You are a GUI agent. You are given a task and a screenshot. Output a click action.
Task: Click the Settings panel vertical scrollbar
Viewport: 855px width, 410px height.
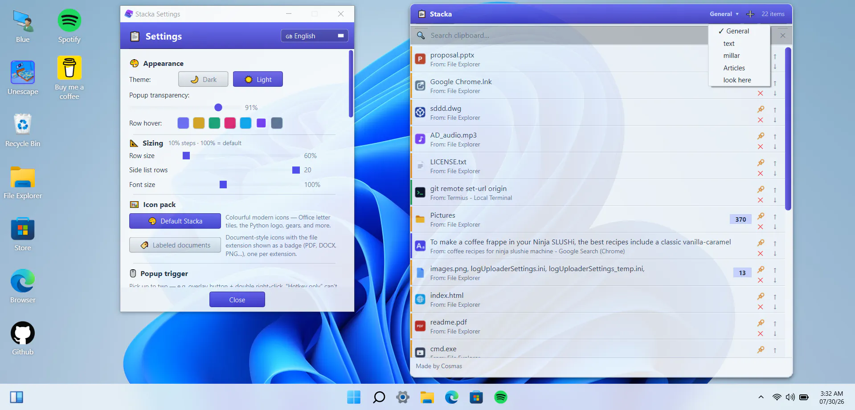[x=351, y=84]
